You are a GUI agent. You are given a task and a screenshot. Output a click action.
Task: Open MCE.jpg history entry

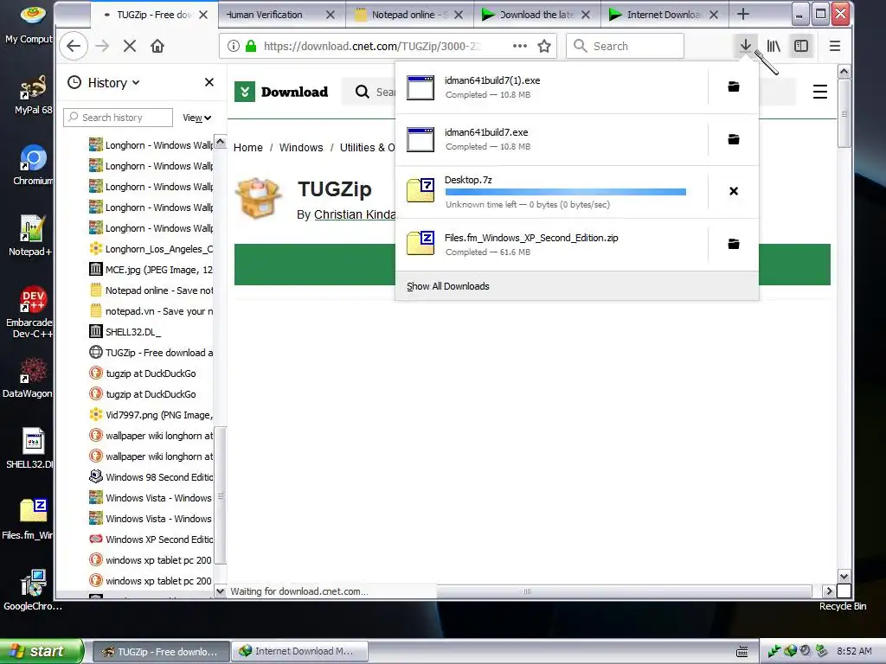point(151,270)
